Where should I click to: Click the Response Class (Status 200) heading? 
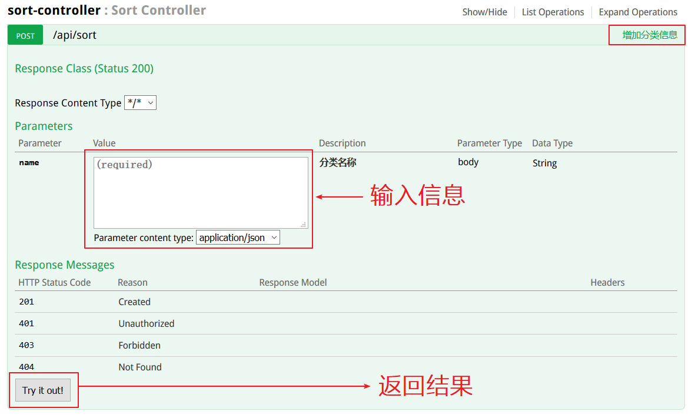click(x=84, y=69)
